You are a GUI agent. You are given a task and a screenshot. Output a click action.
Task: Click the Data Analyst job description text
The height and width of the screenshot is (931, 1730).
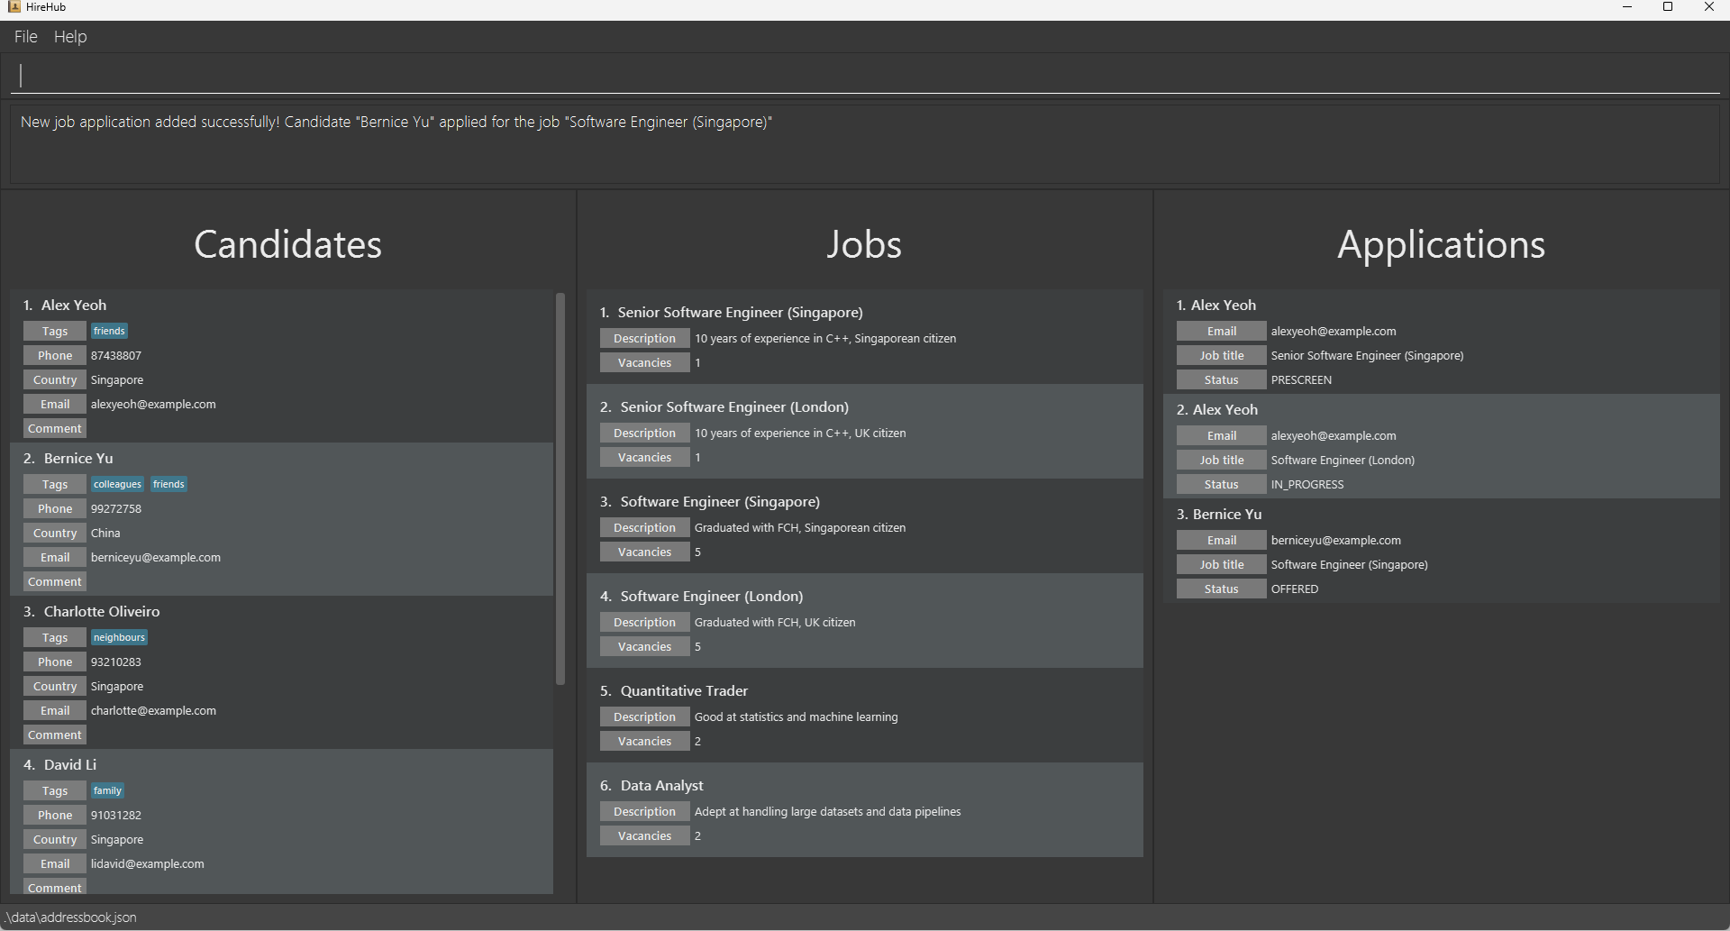click(x=828, y=812)
